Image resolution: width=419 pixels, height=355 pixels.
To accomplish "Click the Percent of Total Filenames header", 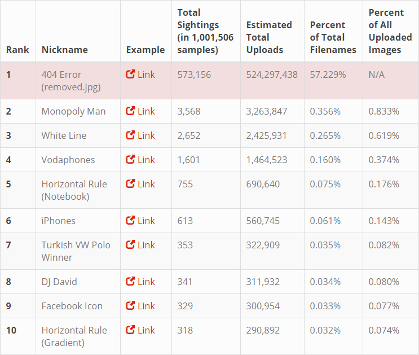I will point(333,37).
